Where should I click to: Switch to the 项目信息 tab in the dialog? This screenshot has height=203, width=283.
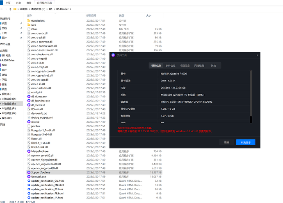click(185, 65)
